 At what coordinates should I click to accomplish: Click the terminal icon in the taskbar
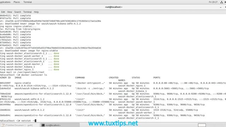pos(43,125)
